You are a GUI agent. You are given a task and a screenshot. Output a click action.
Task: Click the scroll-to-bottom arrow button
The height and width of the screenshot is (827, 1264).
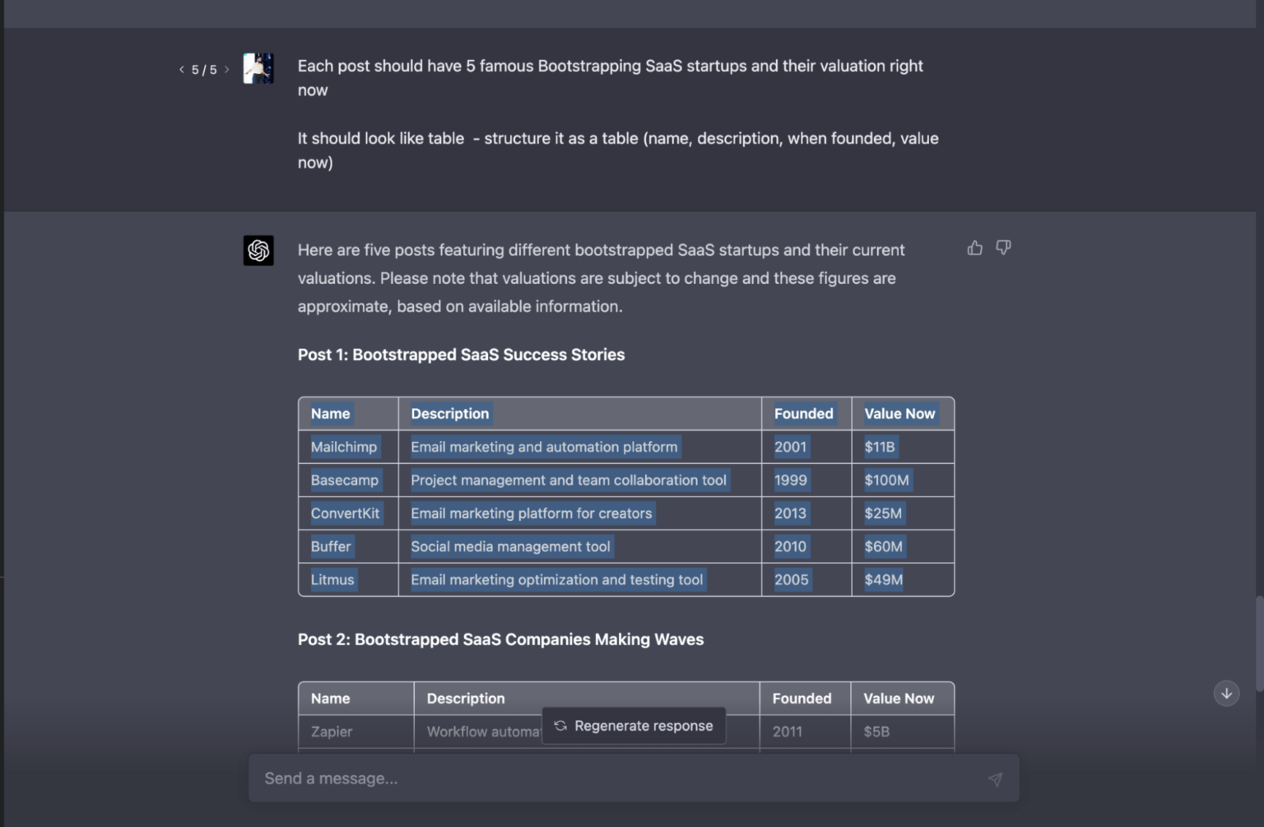(1225, 694)
